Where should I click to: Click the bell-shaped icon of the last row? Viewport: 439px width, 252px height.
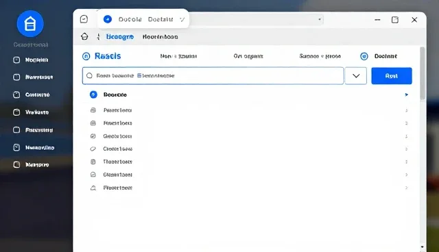point(93,188)
